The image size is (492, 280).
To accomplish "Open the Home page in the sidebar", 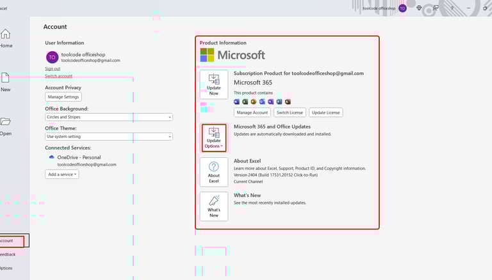I will [6, 38].
